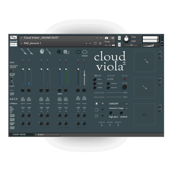Expand the Cloud Viola2 _SOUND DUST instrument menu
The width and height of the screenshot is (171, 171).
click(21, 38)
